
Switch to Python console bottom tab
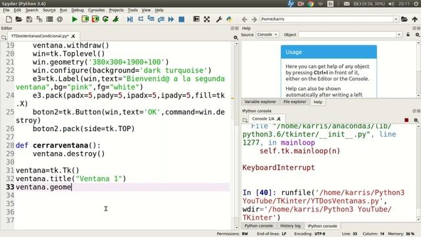tap(259, 226)
